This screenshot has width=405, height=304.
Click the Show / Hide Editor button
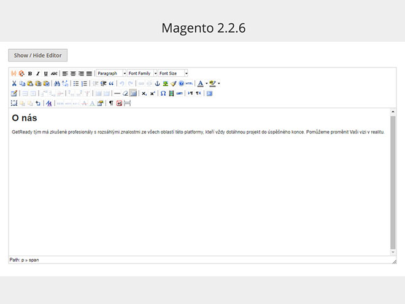tap(38, 55)
